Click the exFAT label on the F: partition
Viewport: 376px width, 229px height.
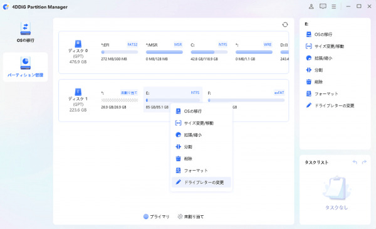[x=279, y=93]
